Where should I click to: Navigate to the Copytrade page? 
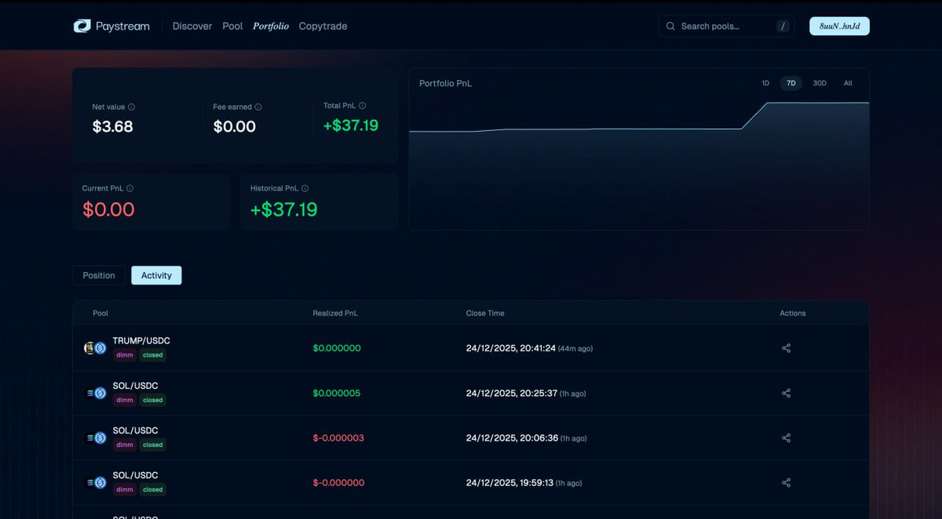(322, 26)
